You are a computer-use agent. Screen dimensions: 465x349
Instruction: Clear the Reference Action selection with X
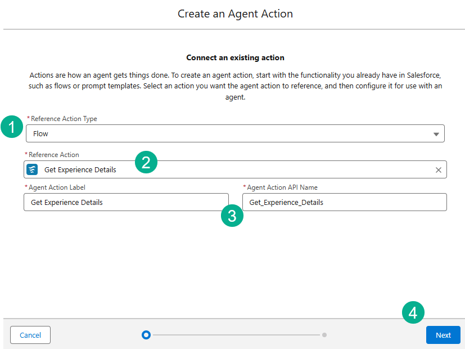439,170
